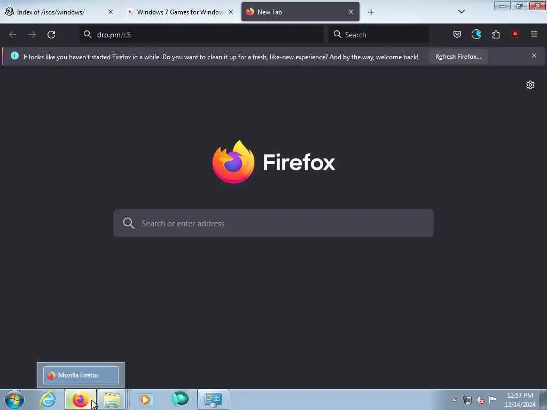The height and width of the screenshot is (410, 547).
Task: Open the uBlock Origin extension icon
Action: 515,34
